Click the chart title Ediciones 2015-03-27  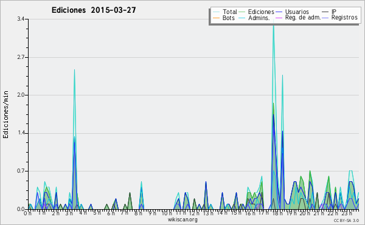(94, 10)
